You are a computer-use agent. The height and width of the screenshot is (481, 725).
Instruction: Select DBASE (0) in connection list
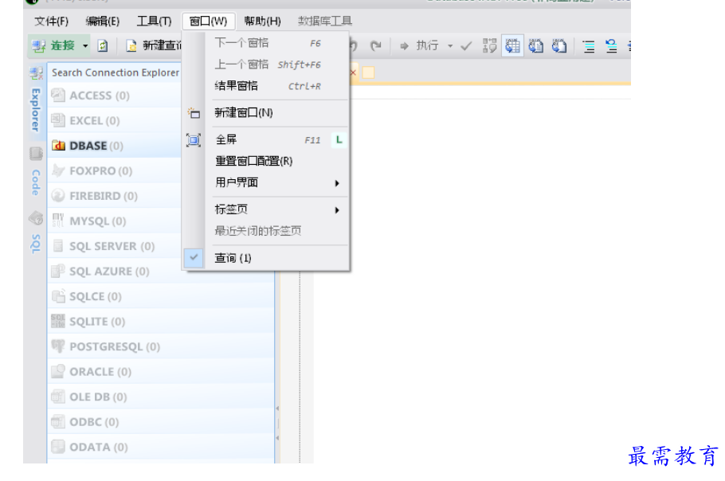point(115,146)
